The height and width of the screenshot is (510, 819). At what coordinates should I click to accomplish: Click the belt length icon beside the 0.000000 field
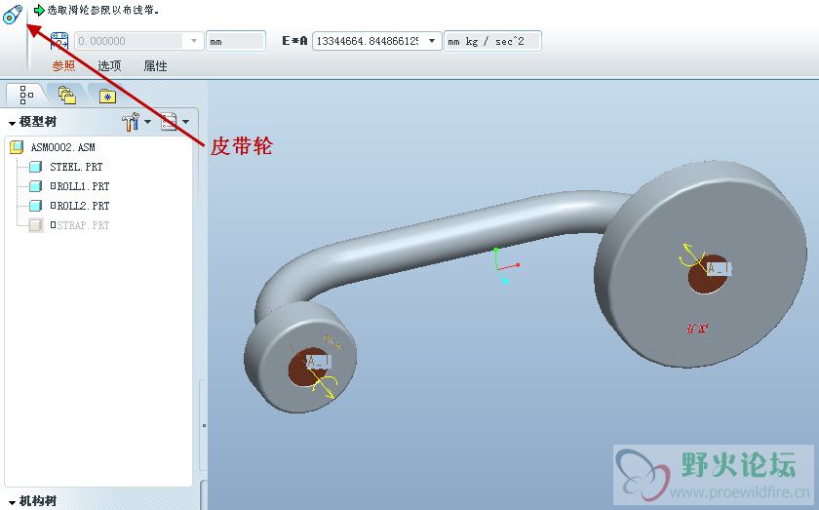(x=59, y=41)
